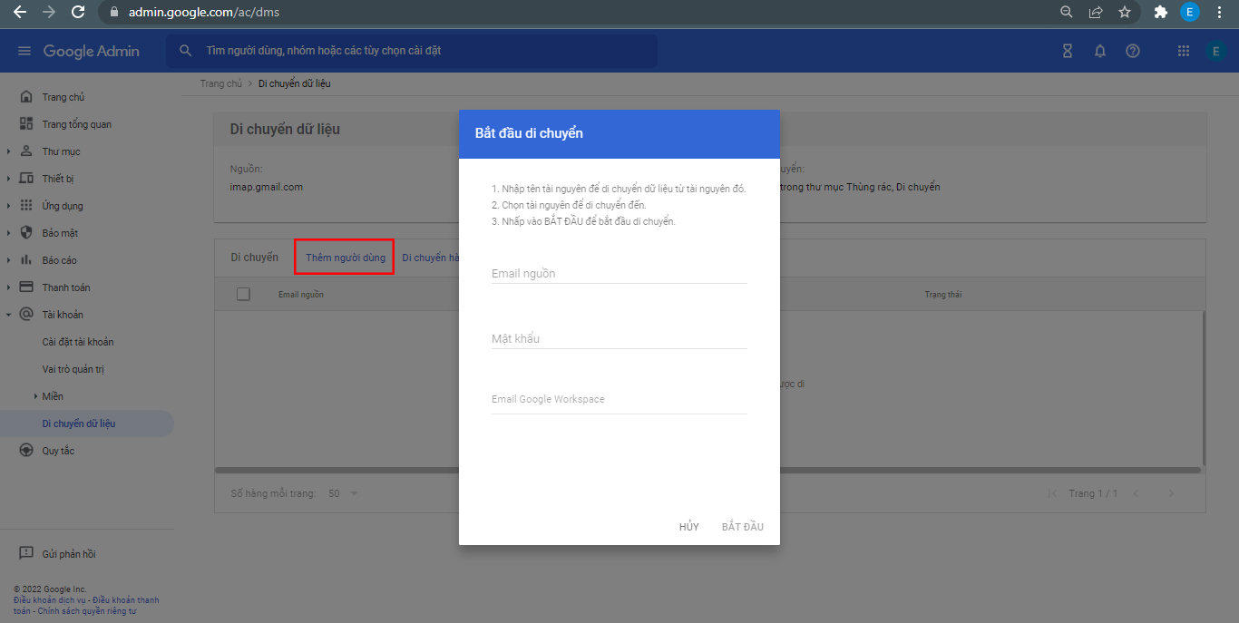1239x623 pixels.
Task: Open the Chrome profile avatar E
Action: click(1190, 13)
